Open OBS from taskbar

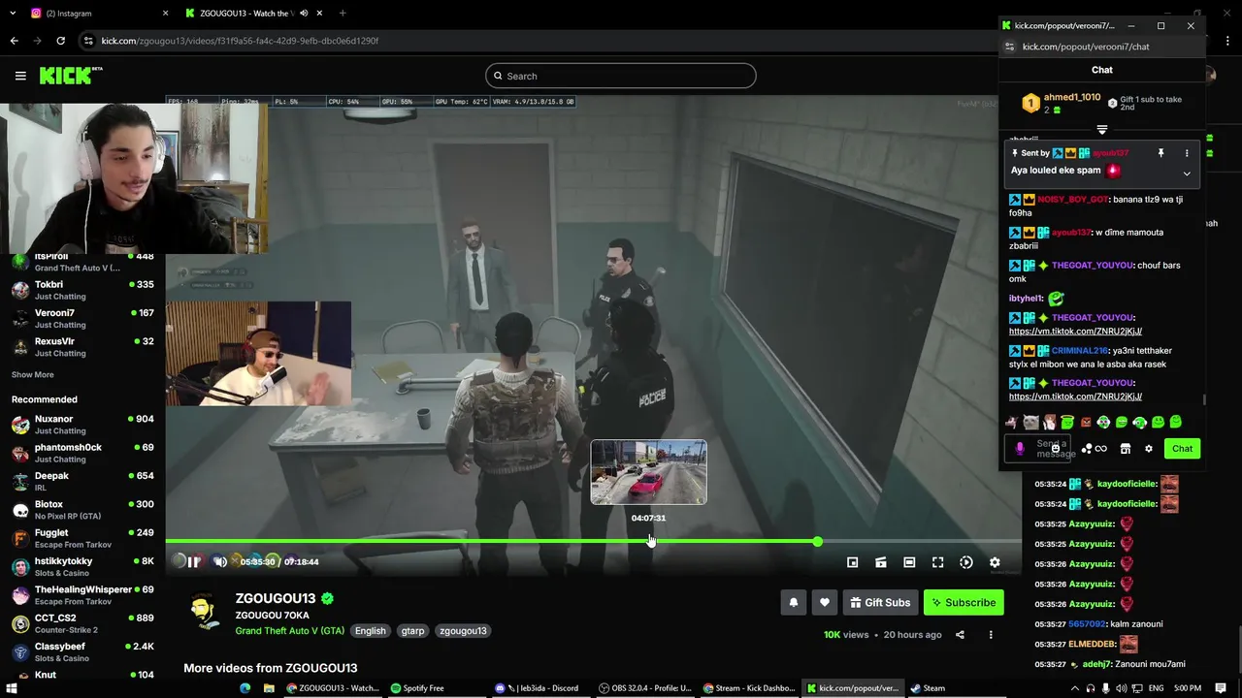645,688
